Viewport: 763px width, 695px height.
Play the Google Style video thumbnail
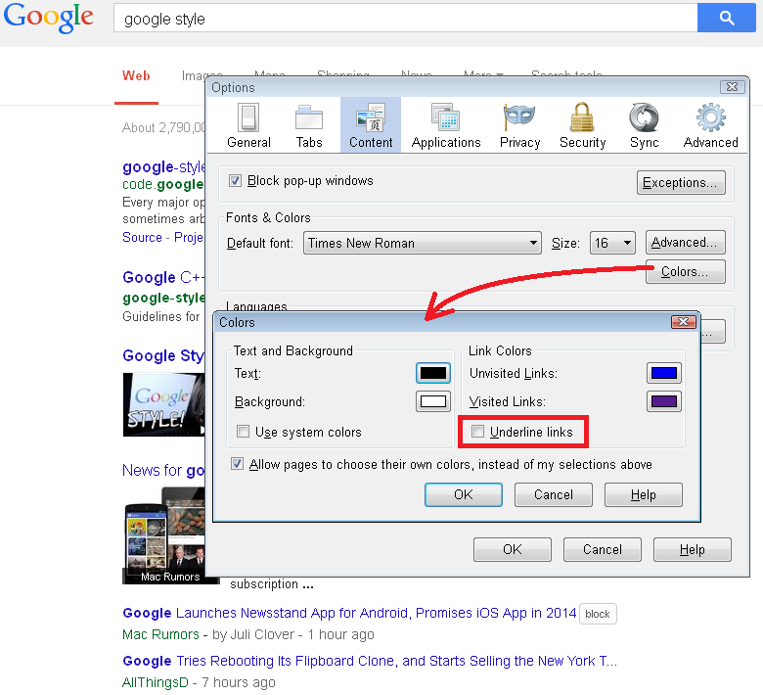(164, 404)
